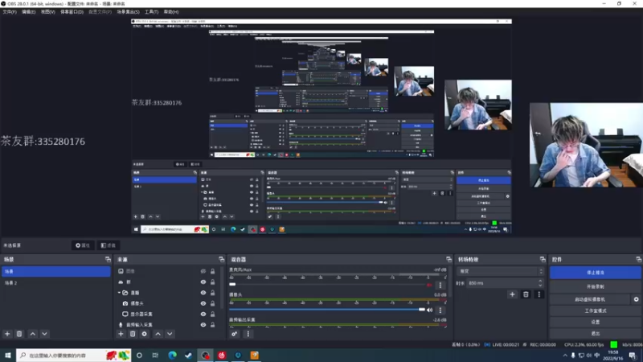The width and height of the screenshot is (643, 362).
Task: Open the transition type dropdown
Action: pos(500,271)
